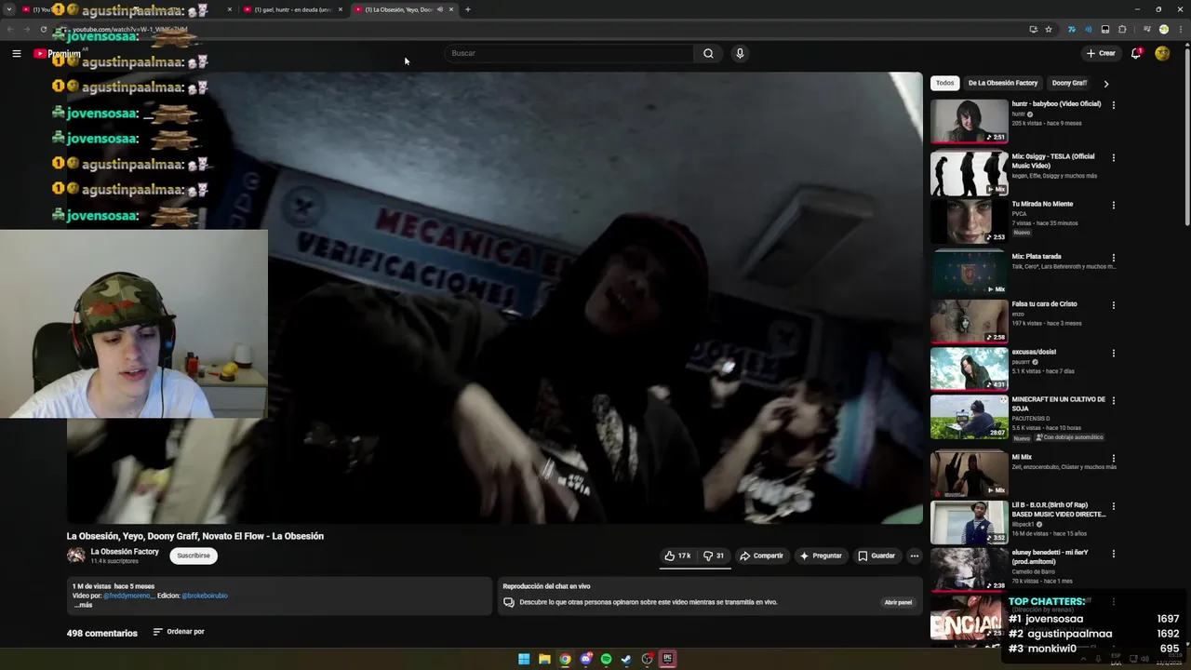Click the Suscribirse button
Screen dimensions: 1191x670
(x=194, y=556)
